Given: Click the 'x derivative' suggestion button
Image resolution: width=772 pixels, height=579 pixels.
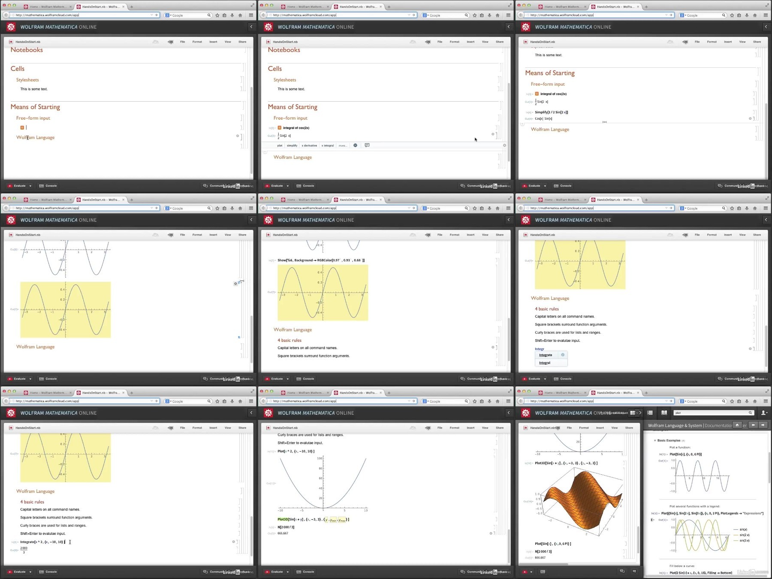Looking at the screenshot, I should coord(309,145).
